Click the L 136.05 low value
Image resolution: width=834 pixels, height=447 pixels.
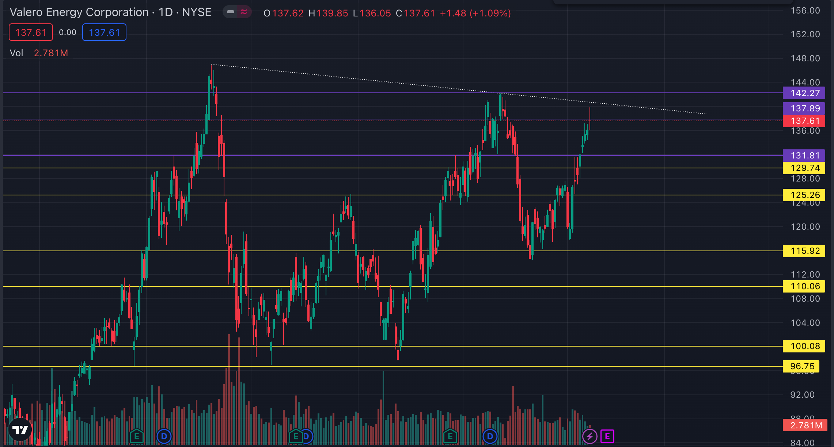point(372,13)
